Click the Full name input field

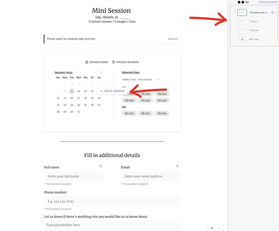tap(74, 176)
